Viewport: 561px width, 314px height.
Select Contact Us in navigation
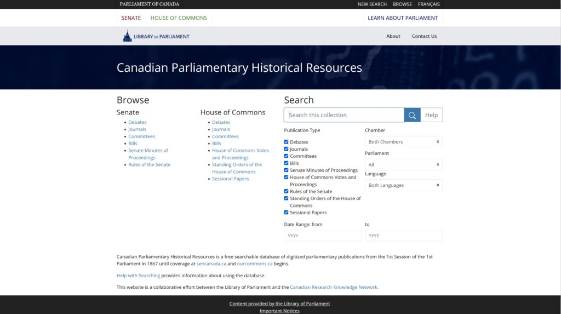(424, 36)
